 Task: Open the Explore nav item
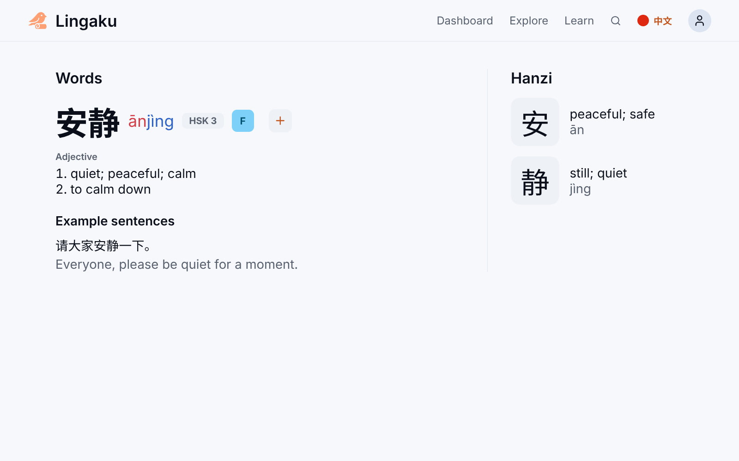coord(528,21)
